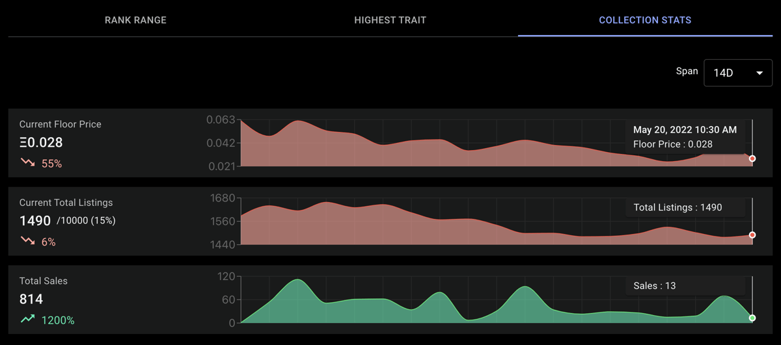Switch to the Rank Range tab
Screen dimensions: 781x345
[x=135, y=20]
